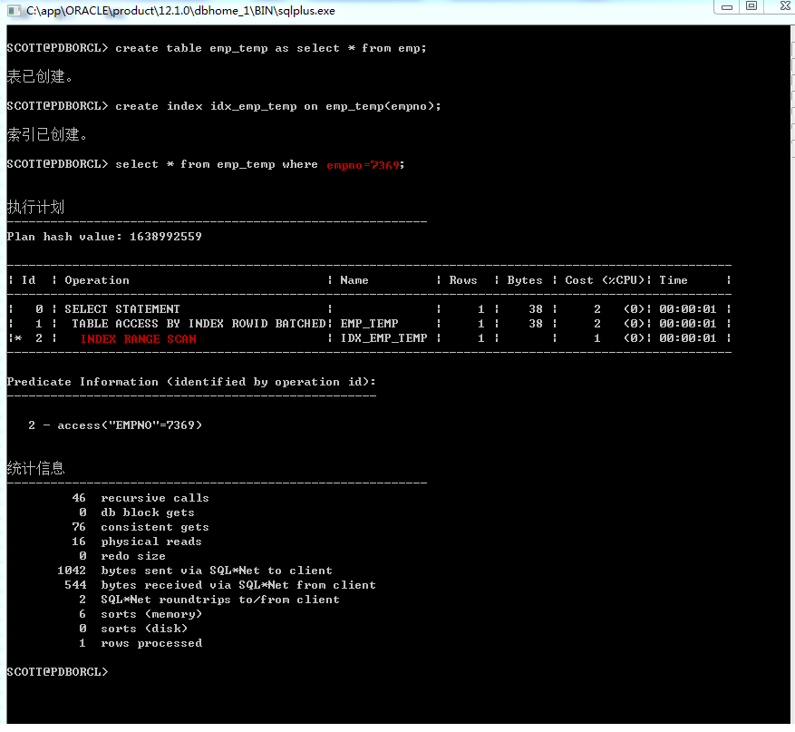Click the '执行计划' heading
This screenshot has width=795, height=732.
tap(35, 207)
